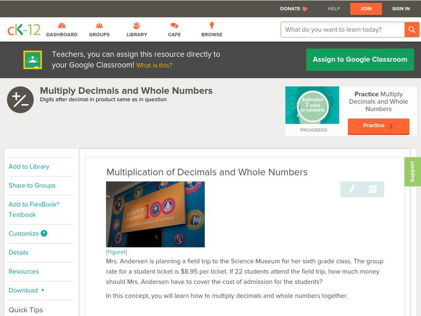Open the Help link
The image size is (421, 316).
pyautogui.click(x=334, y=9)
